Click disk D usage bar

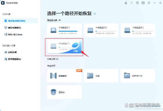coord(106,31)
